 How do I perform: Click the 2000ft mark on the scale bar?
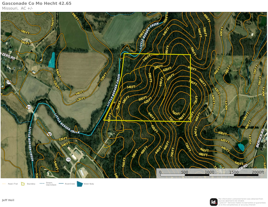pyautogui.click(x=258, y=172)
